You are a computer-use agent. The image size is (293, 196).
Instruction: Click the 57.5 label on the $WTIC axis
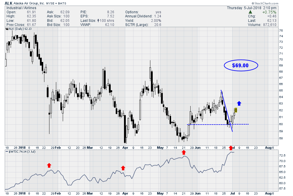[282, 189]
